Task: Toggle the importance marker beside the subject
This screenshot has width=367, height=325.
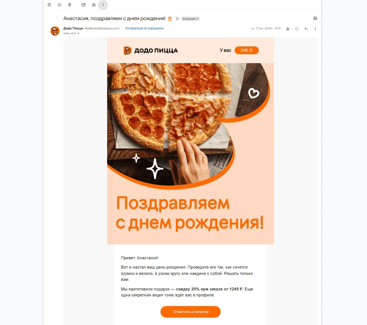Action: click(178, 19)
